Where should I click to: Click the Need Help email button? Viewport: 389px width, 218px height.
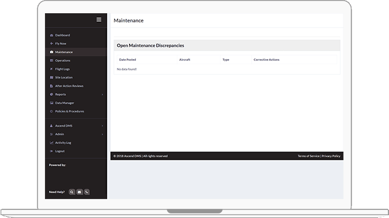(x=80, y=192)
